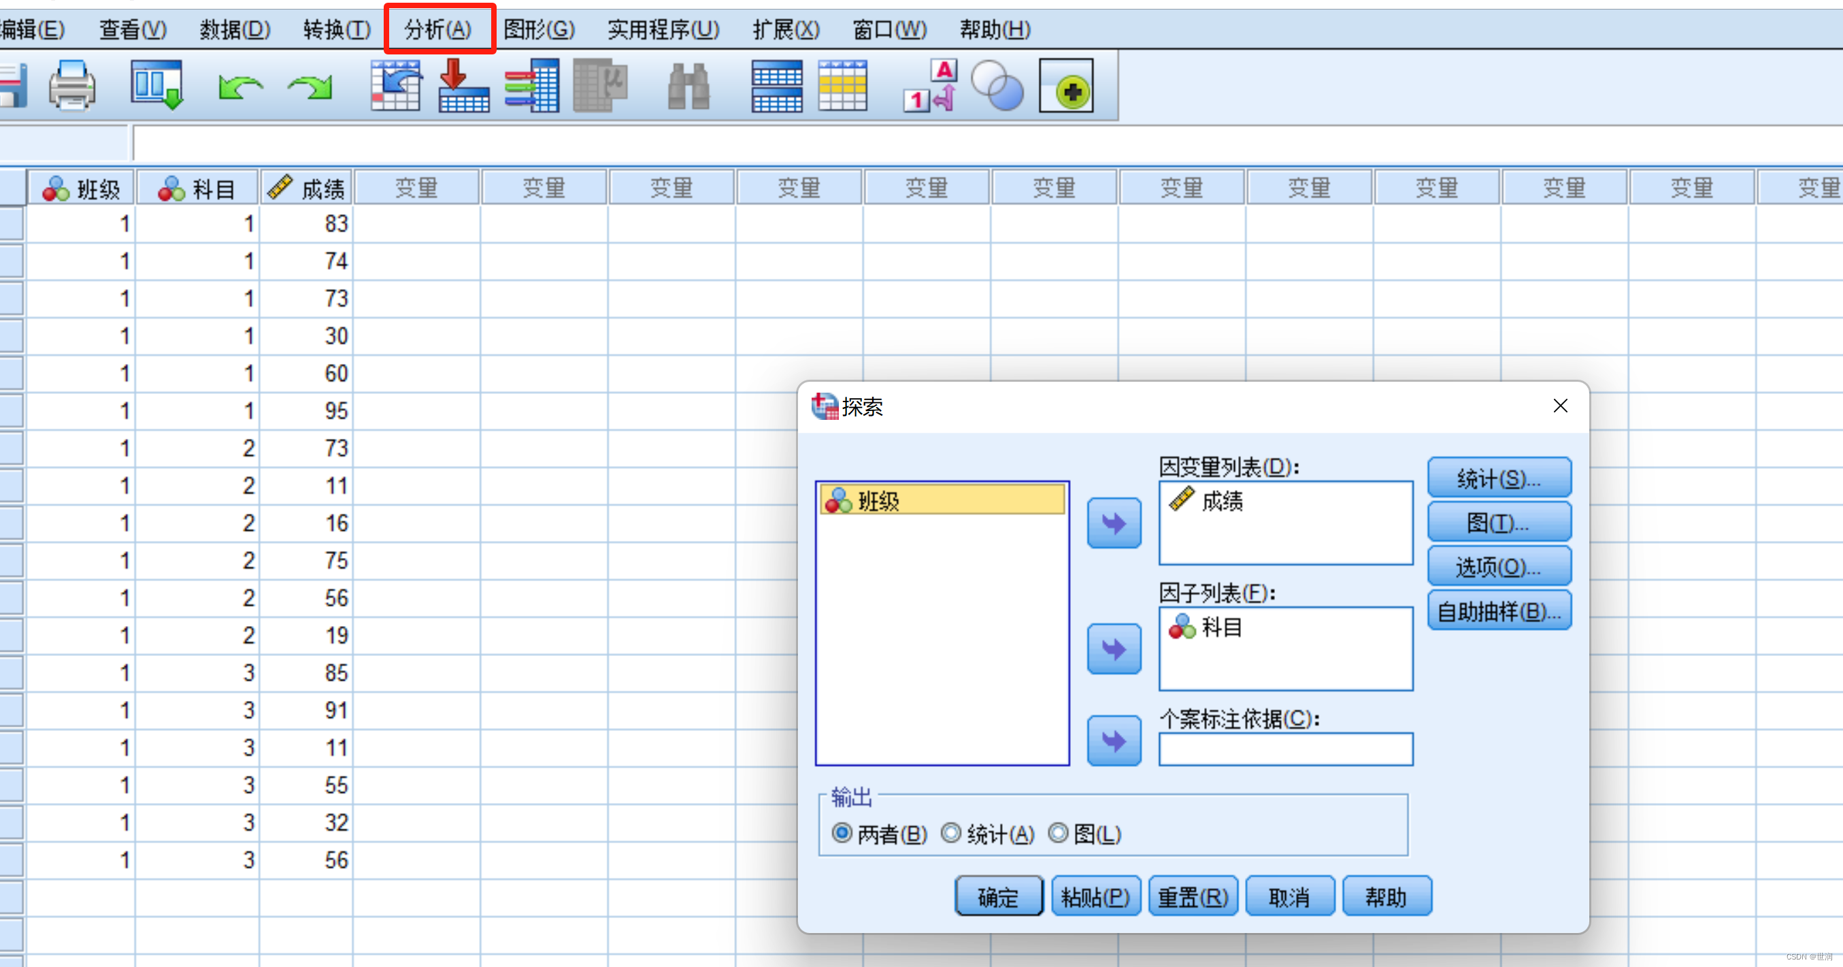Click the Print toolbar icon

[x=71, y=86]
